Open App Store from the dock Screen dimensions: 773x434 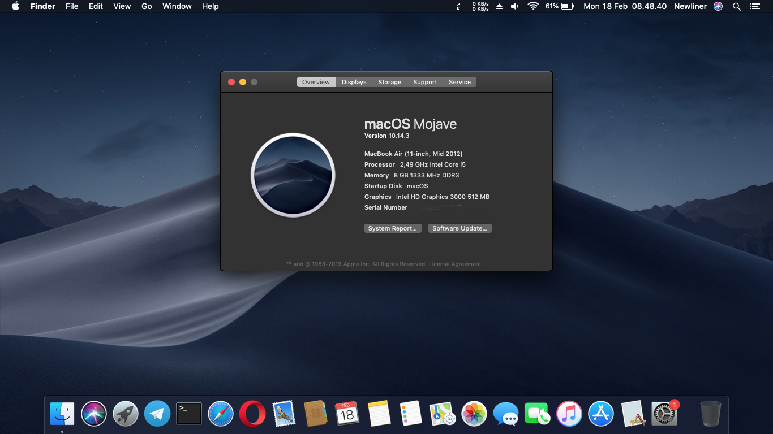[x=601, y=414]
